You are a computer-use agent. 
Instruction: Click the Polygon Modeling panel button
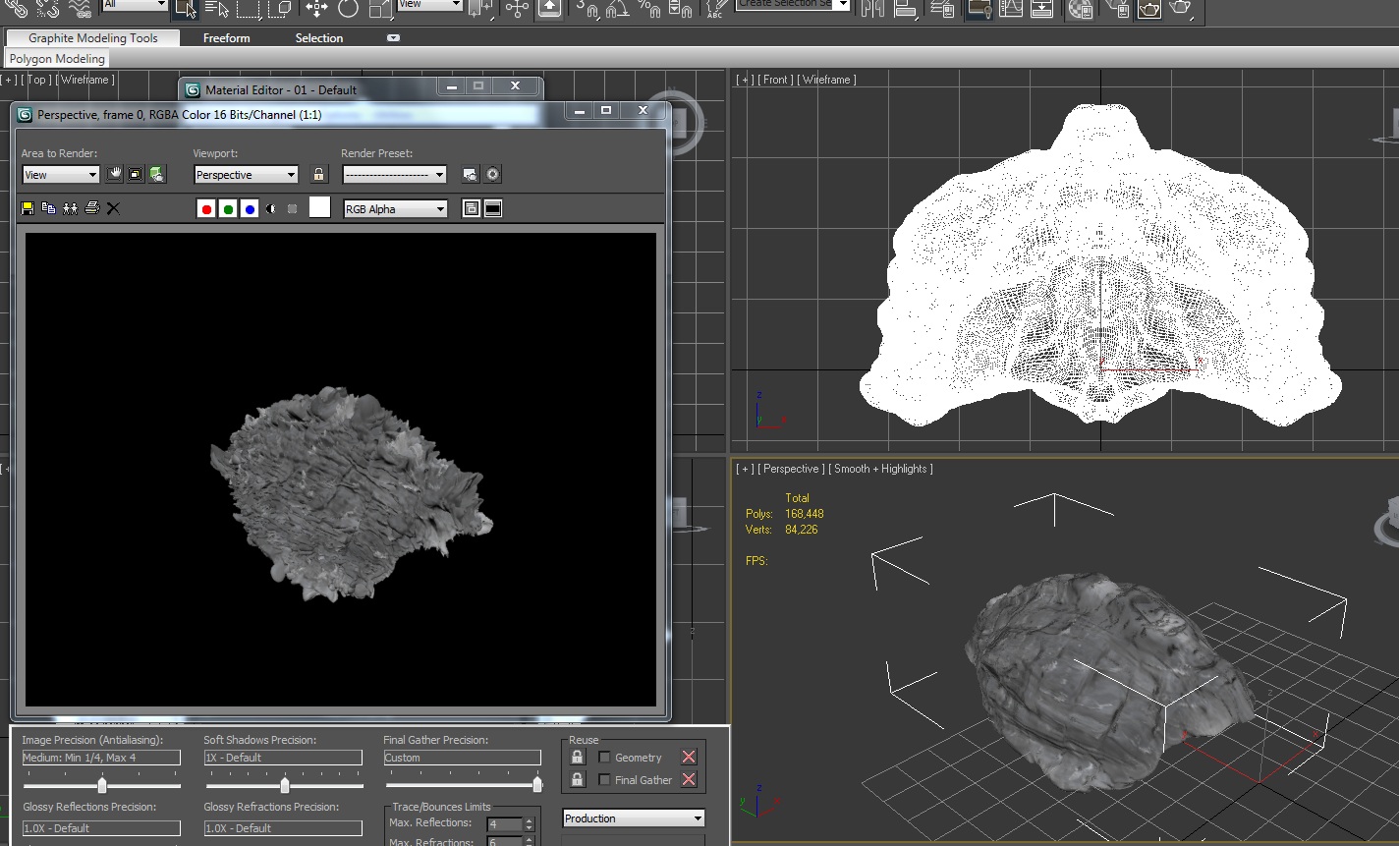(57, 59)
